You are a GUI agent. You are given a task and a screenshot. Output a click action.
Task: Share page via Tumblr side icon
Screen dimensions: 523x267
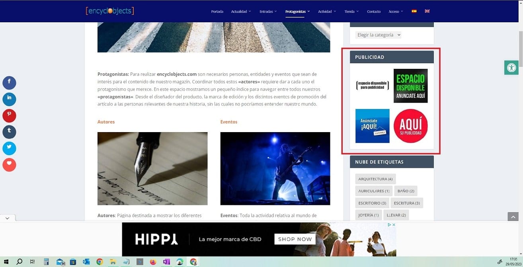tap(9, 132)
